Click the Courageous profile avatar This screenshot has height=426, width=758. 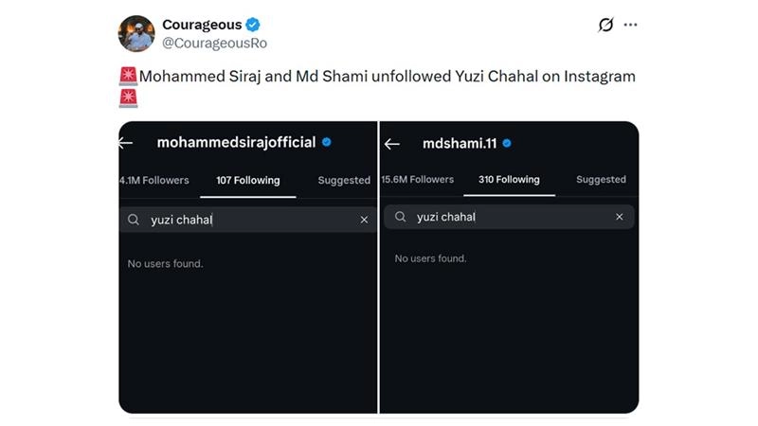(x=136, y=33)
